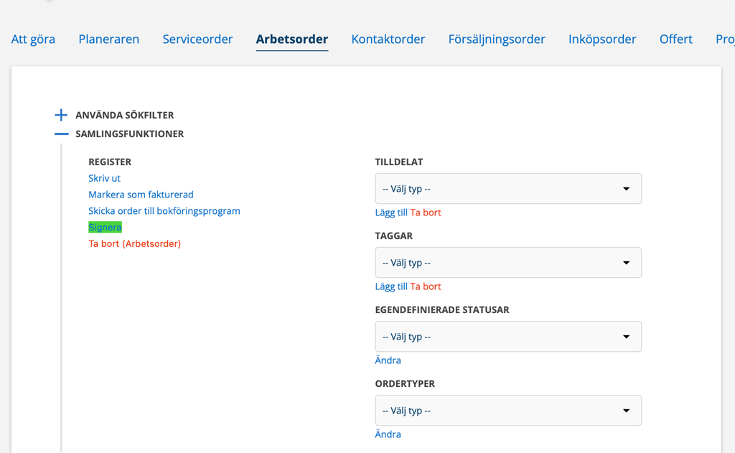Screen dimensions: 735x453
Task: Open the Ordertyper type dropdown
Action: click(x=507, y=411)
